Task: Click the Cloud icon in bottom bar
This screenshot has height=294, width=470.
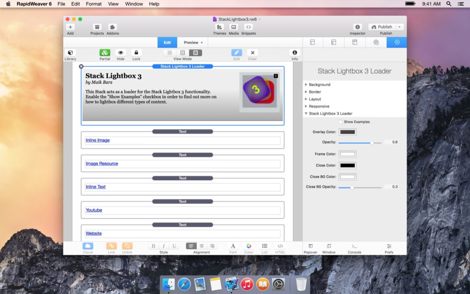Action: [x=88, y=246]
